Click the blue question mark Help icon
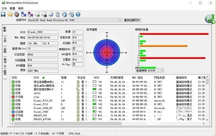This screenshot has height=136, width=216. 78,15
